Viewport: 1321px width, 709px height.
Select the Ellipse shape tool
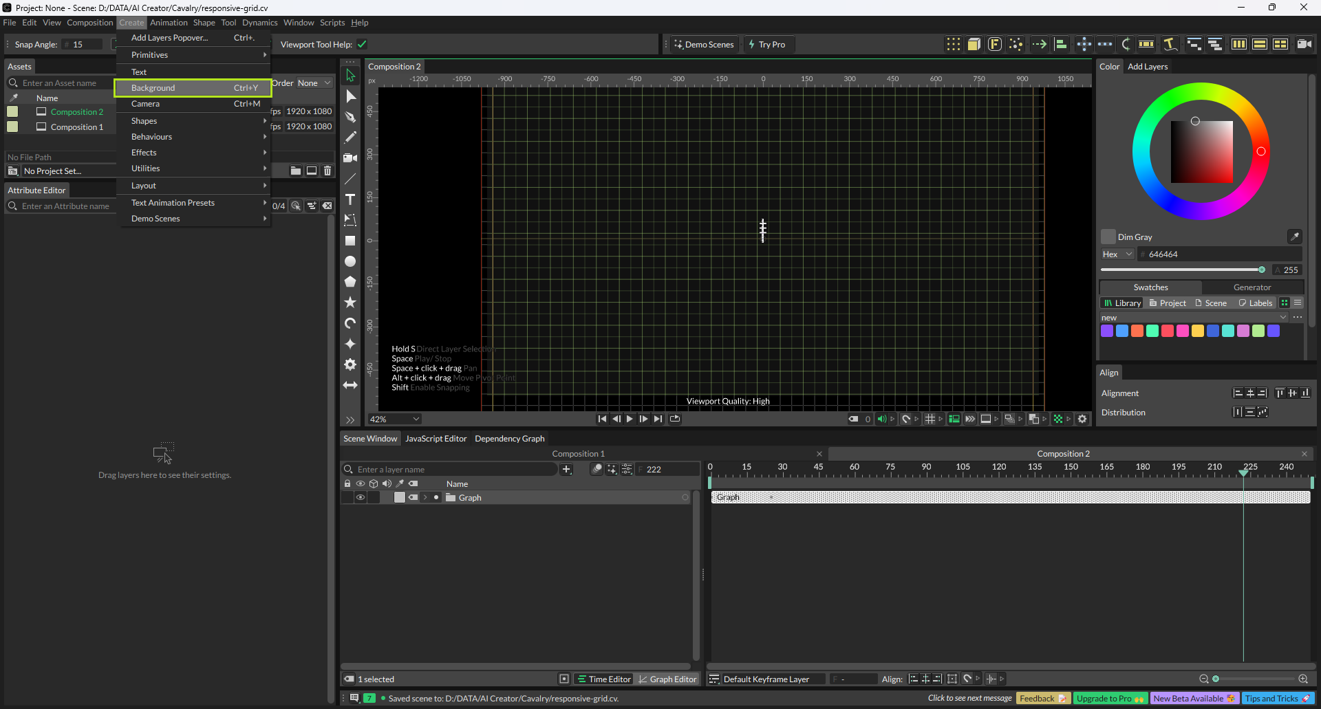click(350, 261)
